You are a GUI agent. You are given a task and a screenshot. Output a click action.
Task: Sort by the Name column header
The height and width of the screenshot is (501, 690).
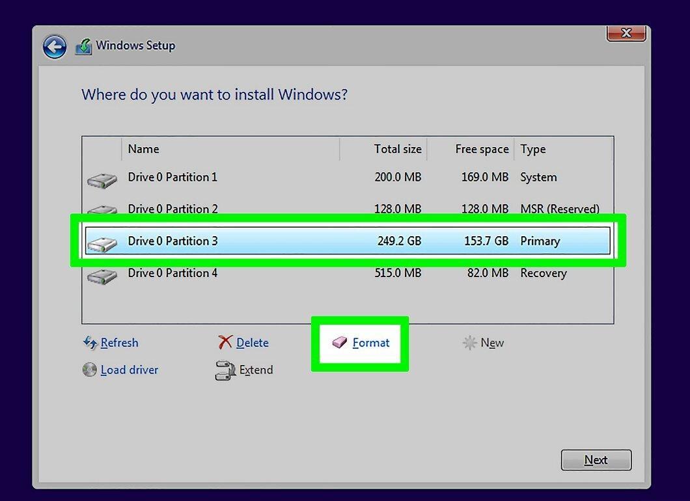pos(230,149)
